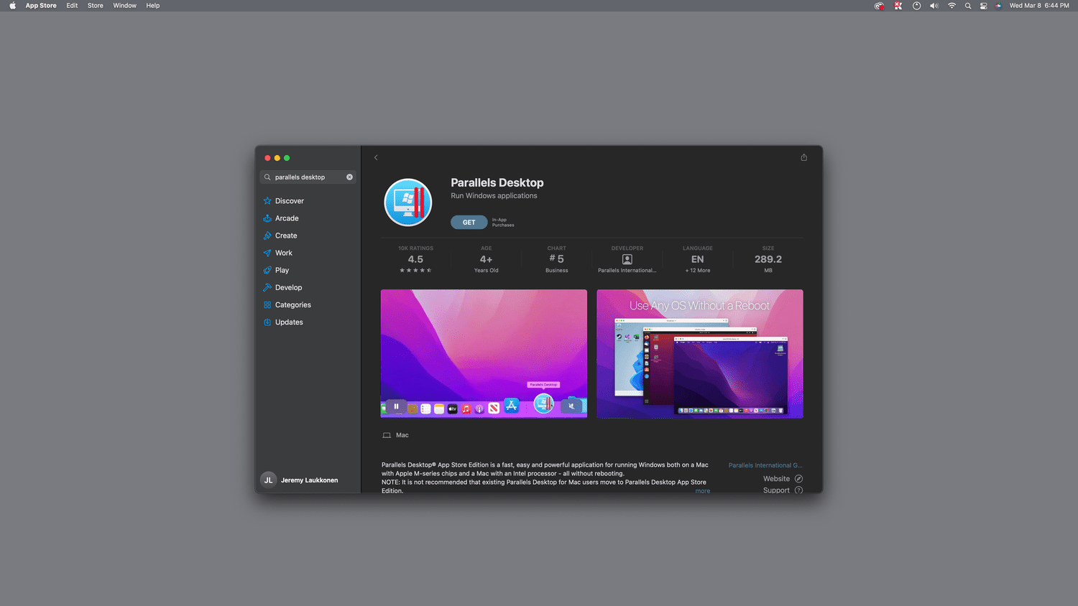Click the In-App Purchases label
Viewport: 1078px width, 606px height.
coord(503,223)
